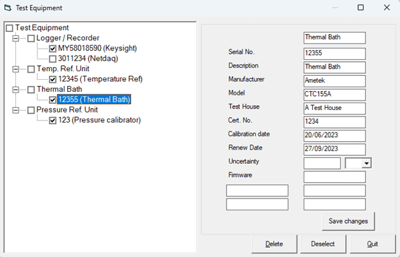Select the 12355 (Thermal Bath) tree item
Viewport: 400px width, 257px height.
click(94, 99)
